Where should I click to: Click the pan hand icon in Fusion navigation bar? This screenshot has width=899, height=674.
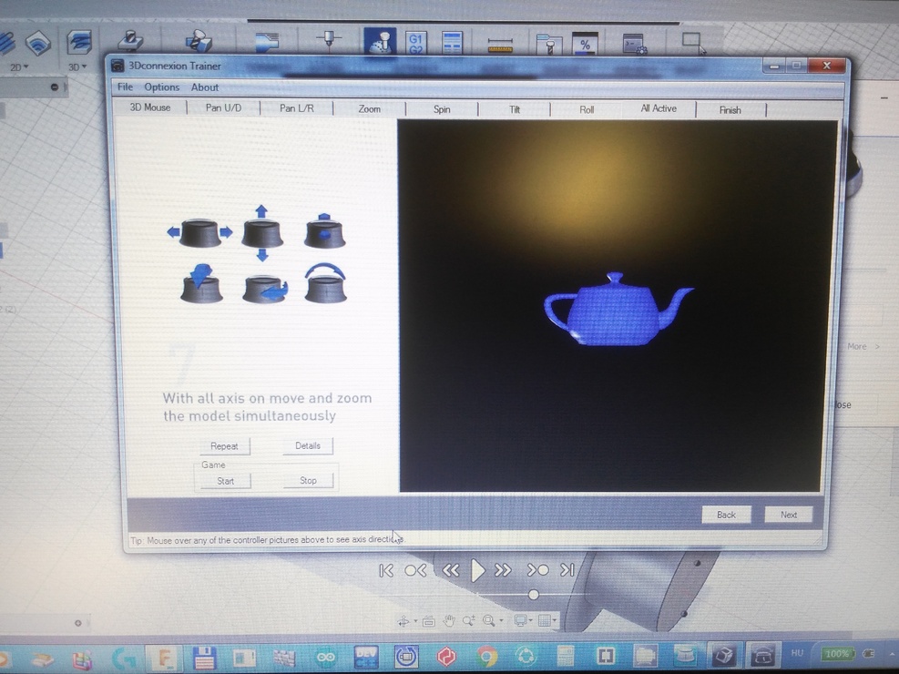click(x=450, y=620)
